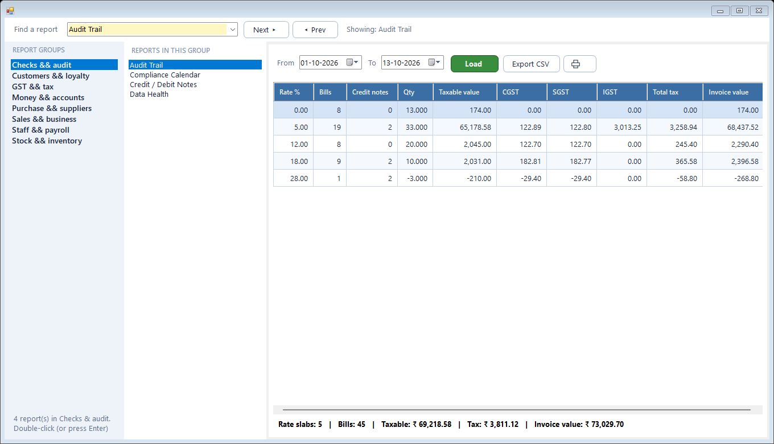Viewport: 774px width, 444px height.
Task: Expand the Find a report dropdown
Action: coord(232,30)
